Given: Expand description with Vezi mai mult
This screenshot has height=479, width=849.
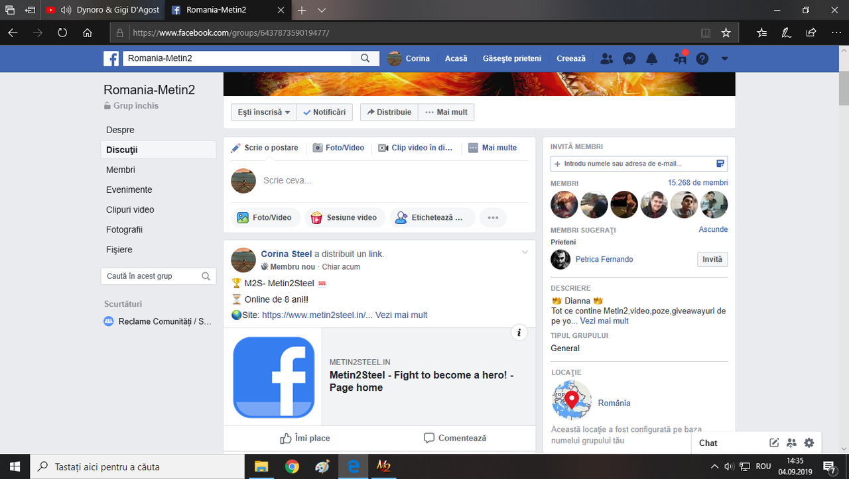Looking at the screenshot, I should point(604,321).
